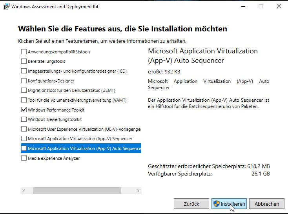Click the horizontal scrollbar left arrow
This screenshot has height=214, width=288.
coord(24,190)
